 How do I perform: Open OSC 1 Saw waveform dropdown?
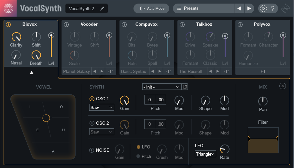coord(102,107)
